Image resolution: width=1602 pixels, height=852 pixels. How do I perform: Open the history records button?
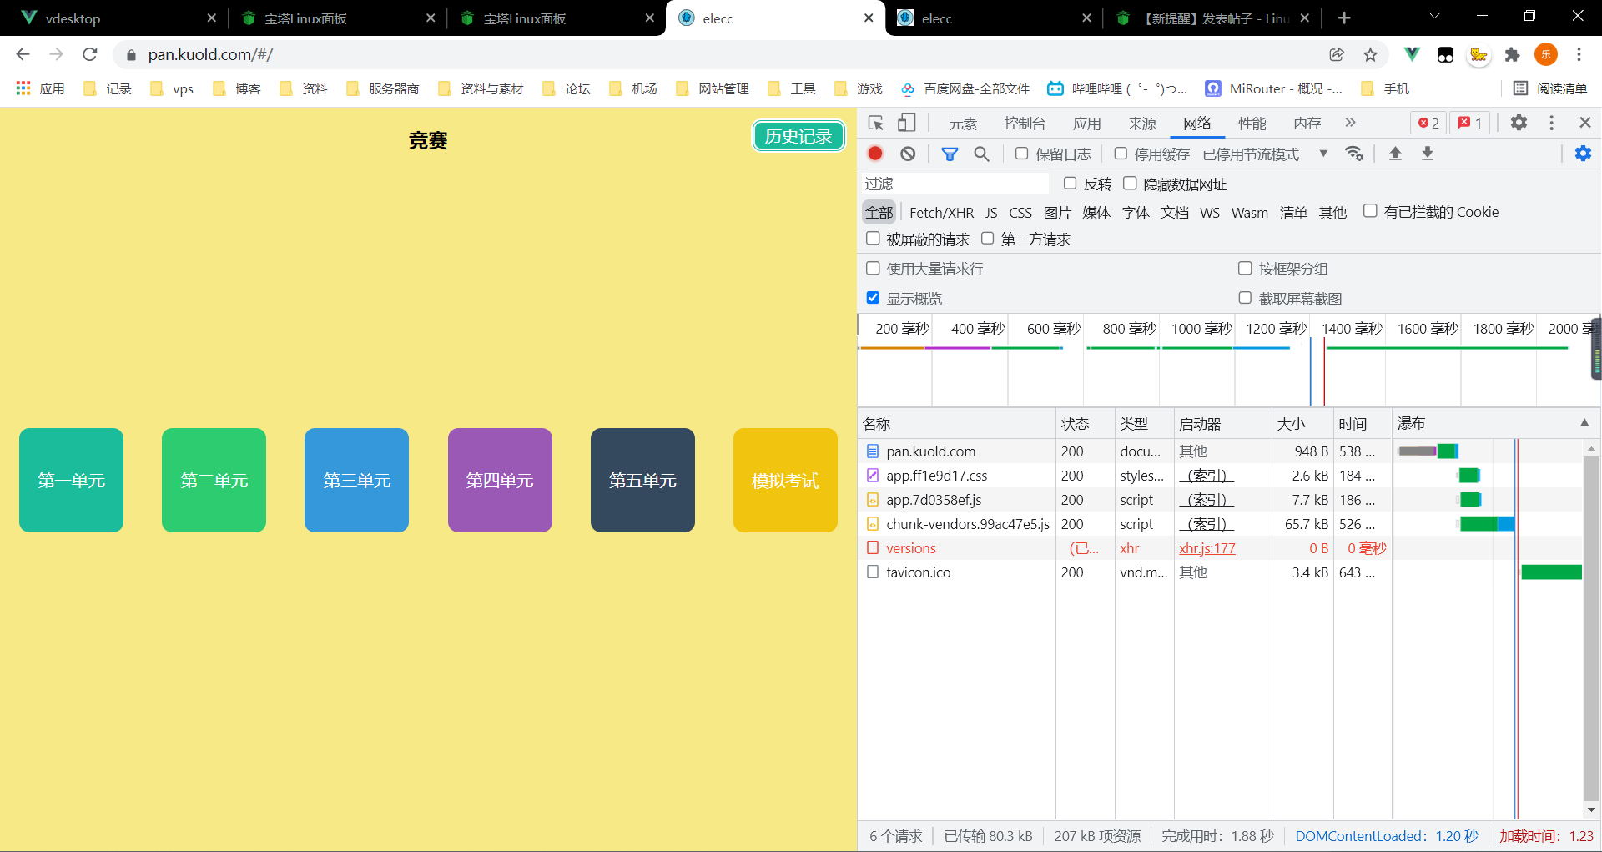[x=798, y=136]
